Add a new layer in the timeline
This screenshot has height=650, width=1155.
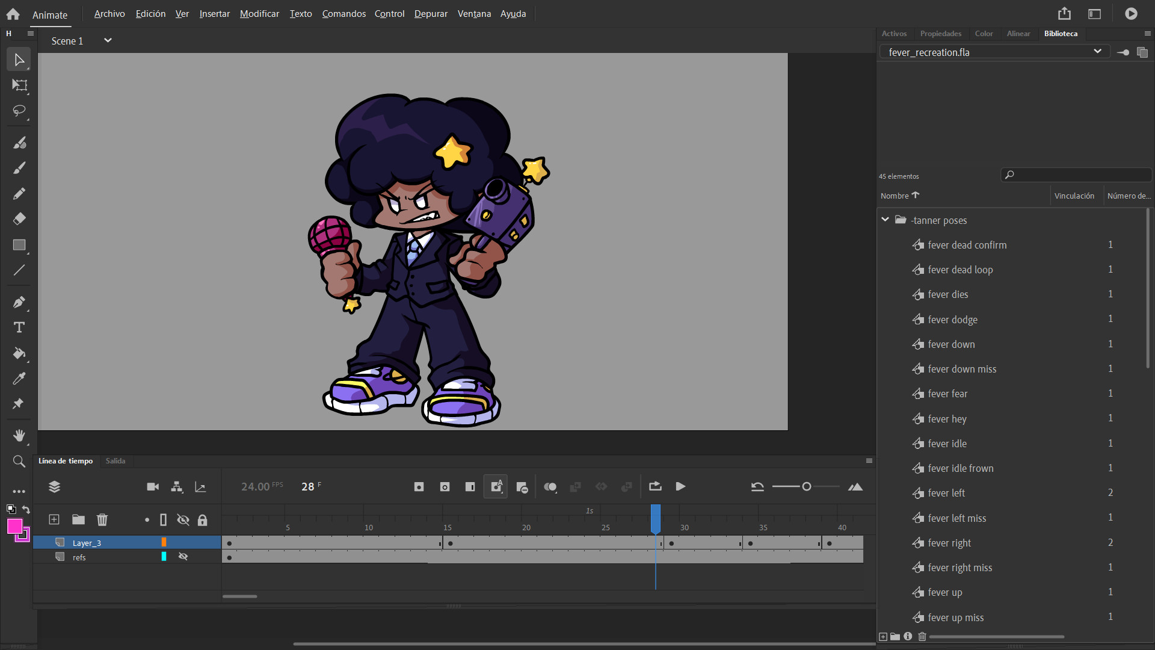(x=54, y=519)
